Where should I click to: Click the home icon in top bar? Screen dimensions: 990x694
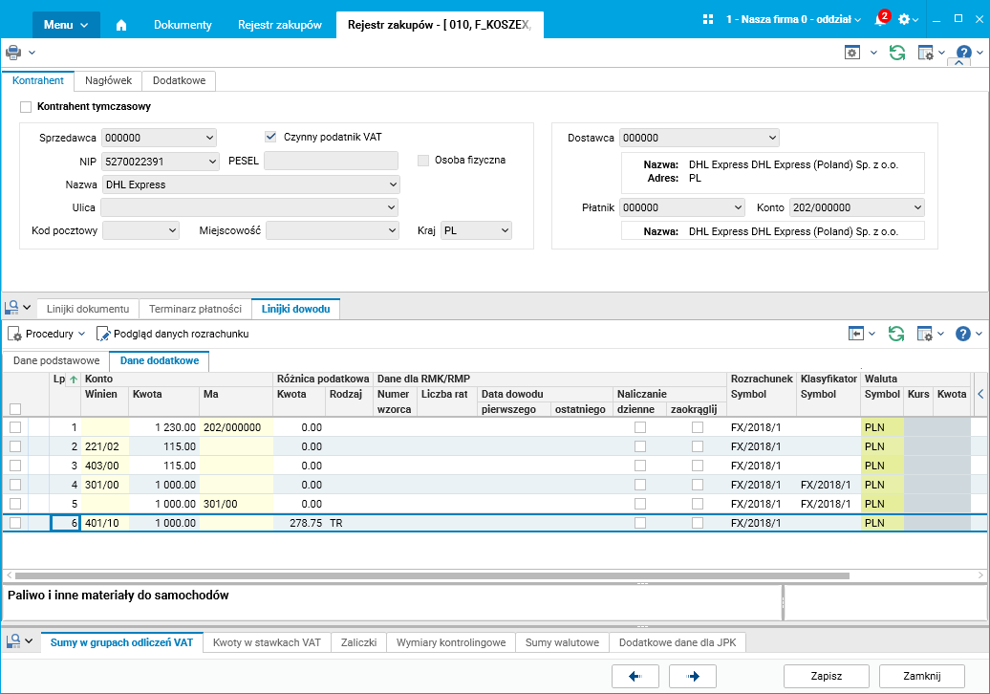[121, 25]
